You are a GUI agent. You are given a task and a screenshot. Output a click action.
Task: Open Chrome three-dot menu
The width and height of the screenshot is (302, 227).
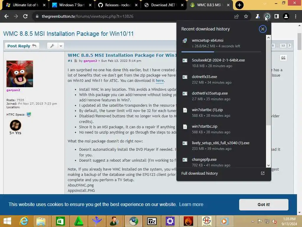click(x=296, y=17)
